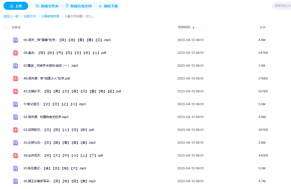
Task: Click size 4.4M of 52.闯关课 row
Action: click(262, 117)
